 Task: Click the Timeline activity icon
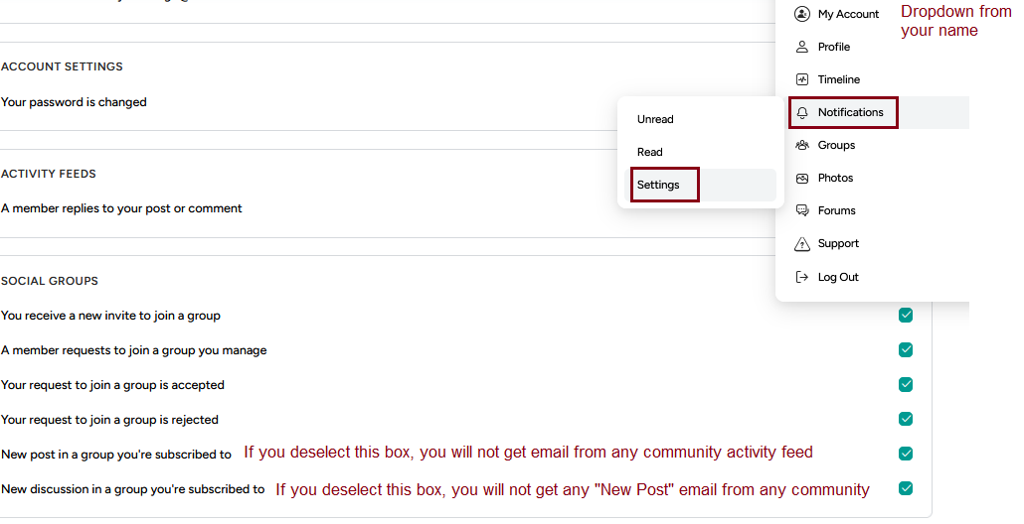point(802,79)
